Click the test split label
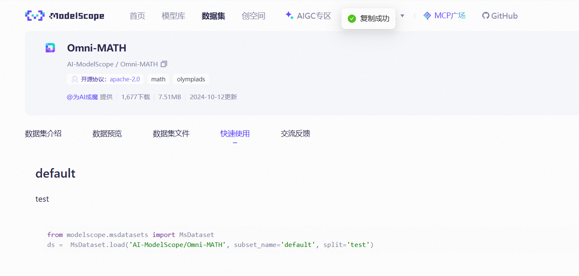 click(42, 199)
